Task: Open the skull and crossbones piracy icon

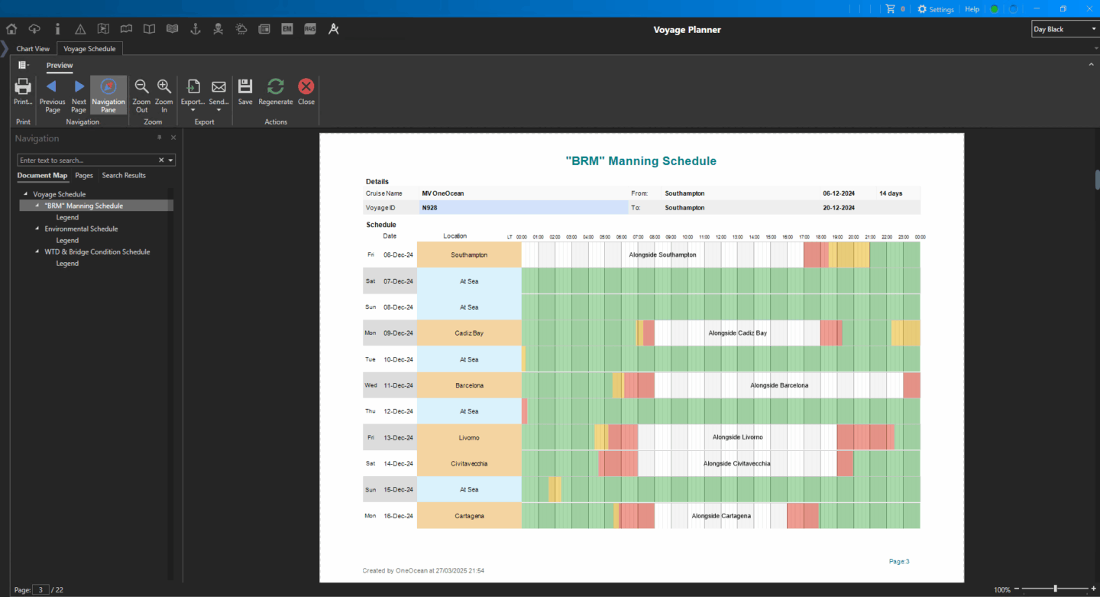Action: [218, 29]
